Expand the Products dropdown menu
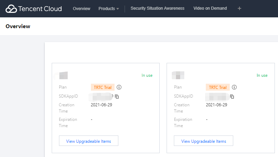The width and height of the screenshot is (278, 157). [109, 9]
